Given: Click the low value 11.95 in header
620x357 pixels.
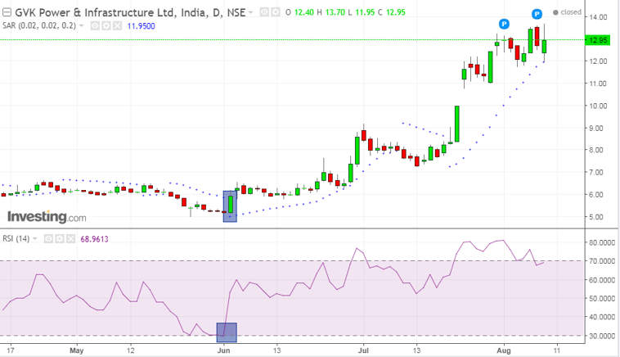Looking at the screenshot, I should point(365,12).
